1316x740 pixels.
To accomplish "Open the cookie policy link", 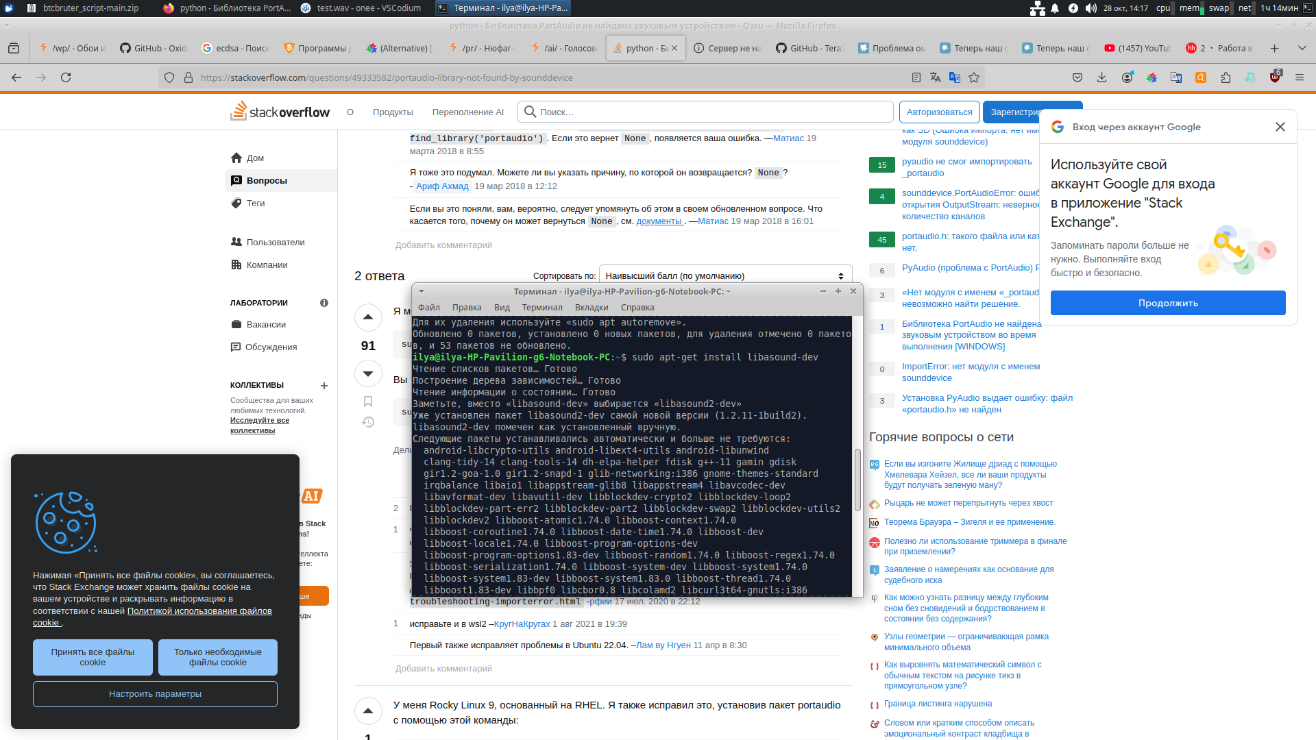I will tap(152, 617).
